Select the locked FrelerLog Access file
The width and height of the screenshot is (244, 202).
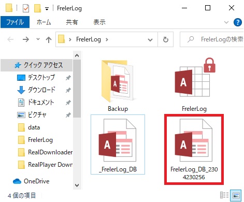(194, 84)
